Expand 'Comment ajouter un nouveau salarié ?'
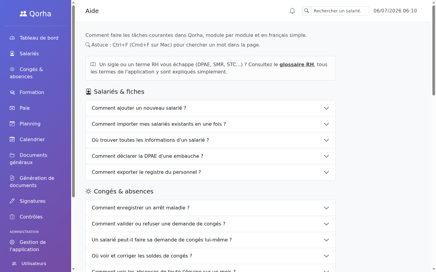Image resolution: width=436 pixels, height=272 pixels. pos(210,108)
